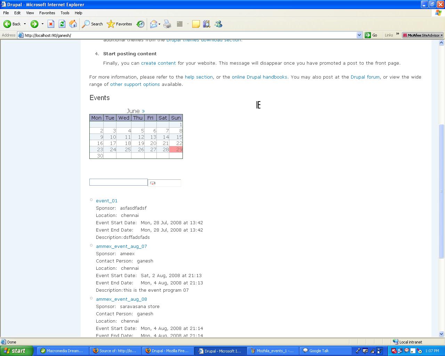Print the page with printer icon
Image resolution: width=445 pixels, height=356 pixels.
click(167, 24)
